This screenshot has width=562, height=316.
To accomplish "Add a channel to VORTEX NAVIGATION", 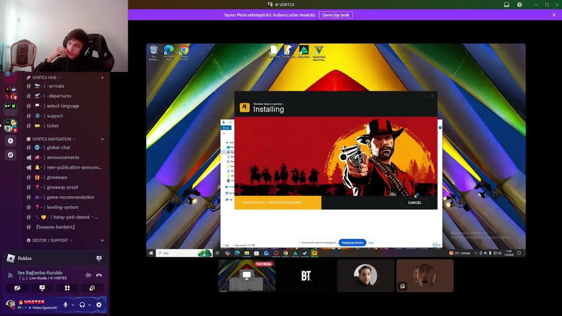I will coord(102,139).
